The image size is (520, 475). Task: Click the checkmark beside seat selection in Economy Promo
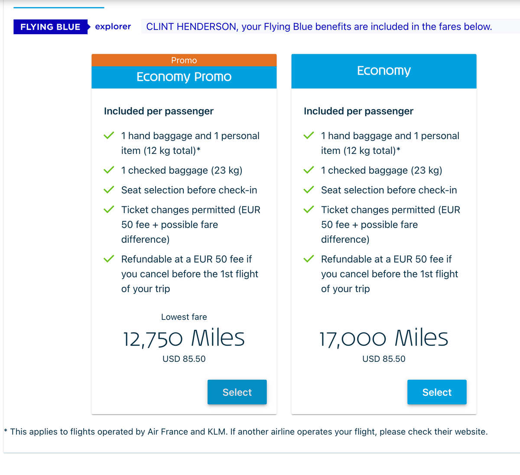pos(109,189)
